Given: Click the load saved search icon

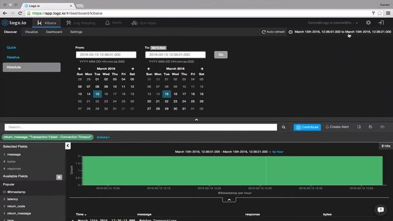Looking at the screenshot, I should tap(382, 127).
